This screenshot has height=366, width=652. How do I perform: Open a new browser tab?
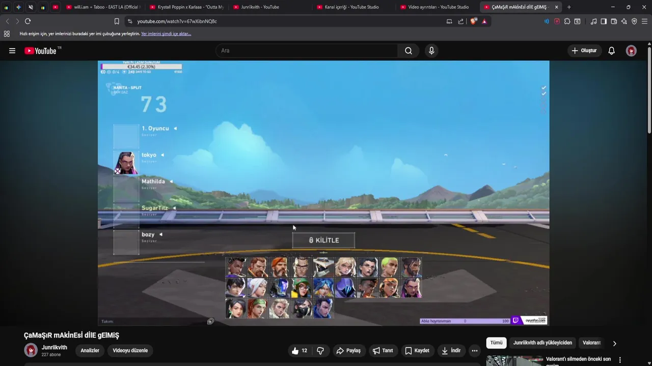(569, 7)
